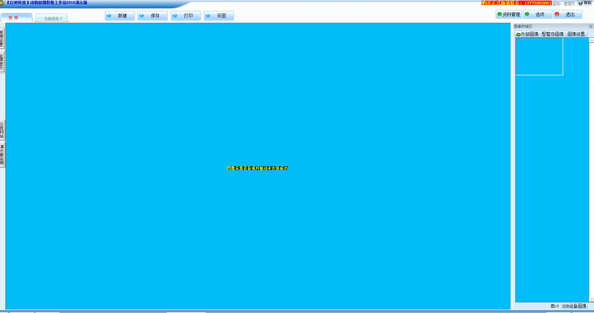Click the 新建 (New) button

pyautogui.click(x=120, y=16)
